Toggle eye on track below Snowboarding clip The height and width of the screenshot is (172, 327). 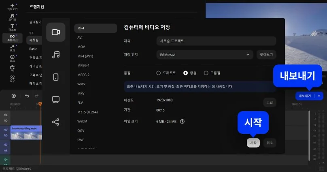tap(6, 145)
